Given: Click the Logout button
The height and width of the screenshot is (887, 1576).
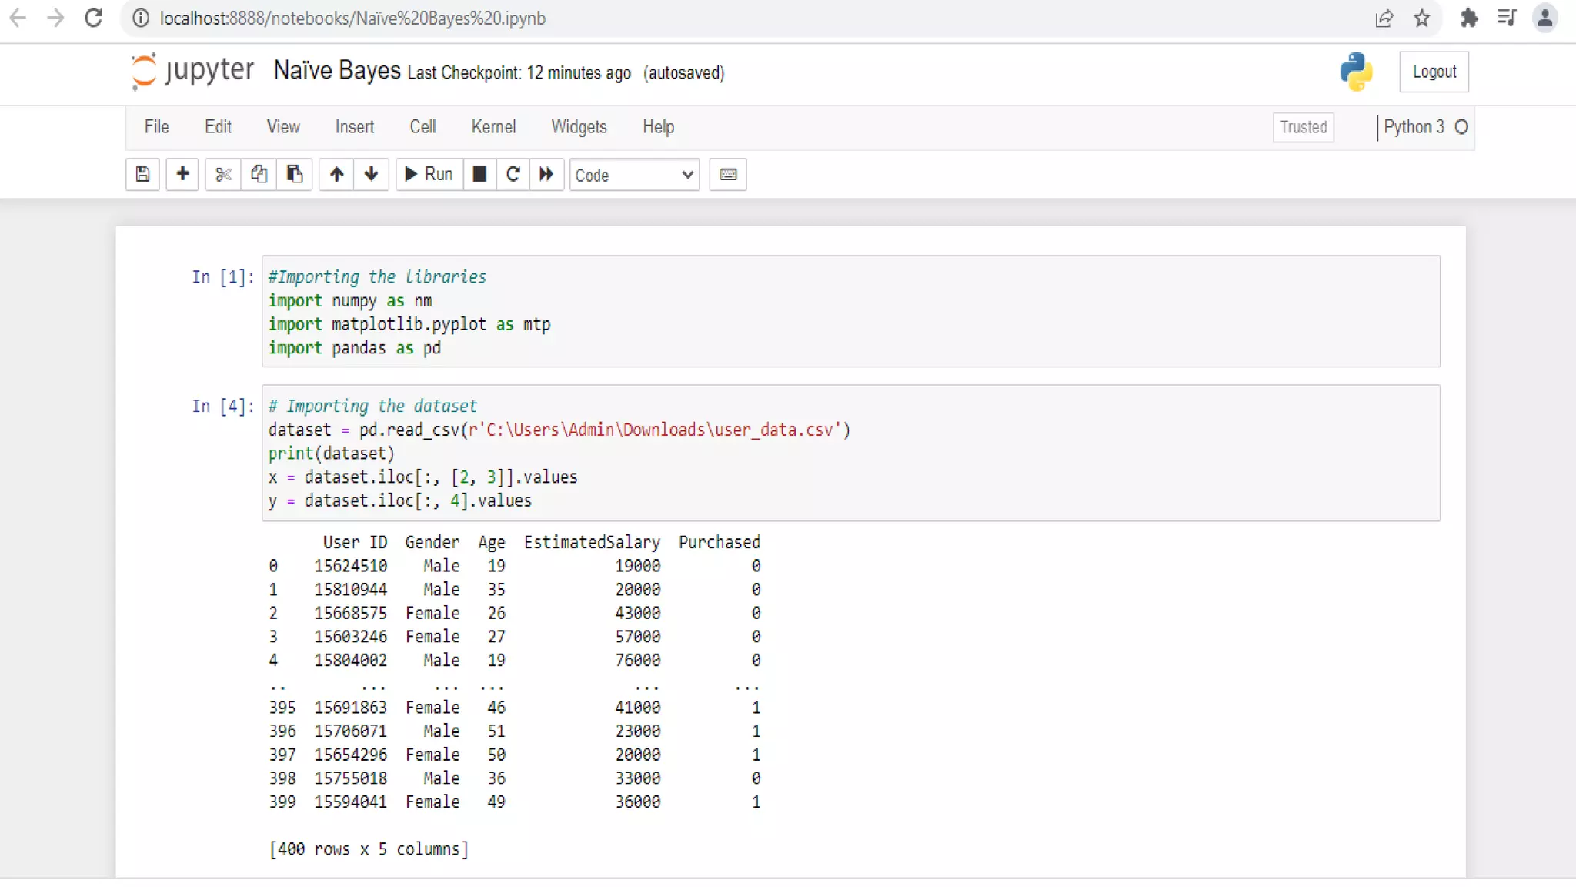Looking at the screenshot, I should point(1434,72).
